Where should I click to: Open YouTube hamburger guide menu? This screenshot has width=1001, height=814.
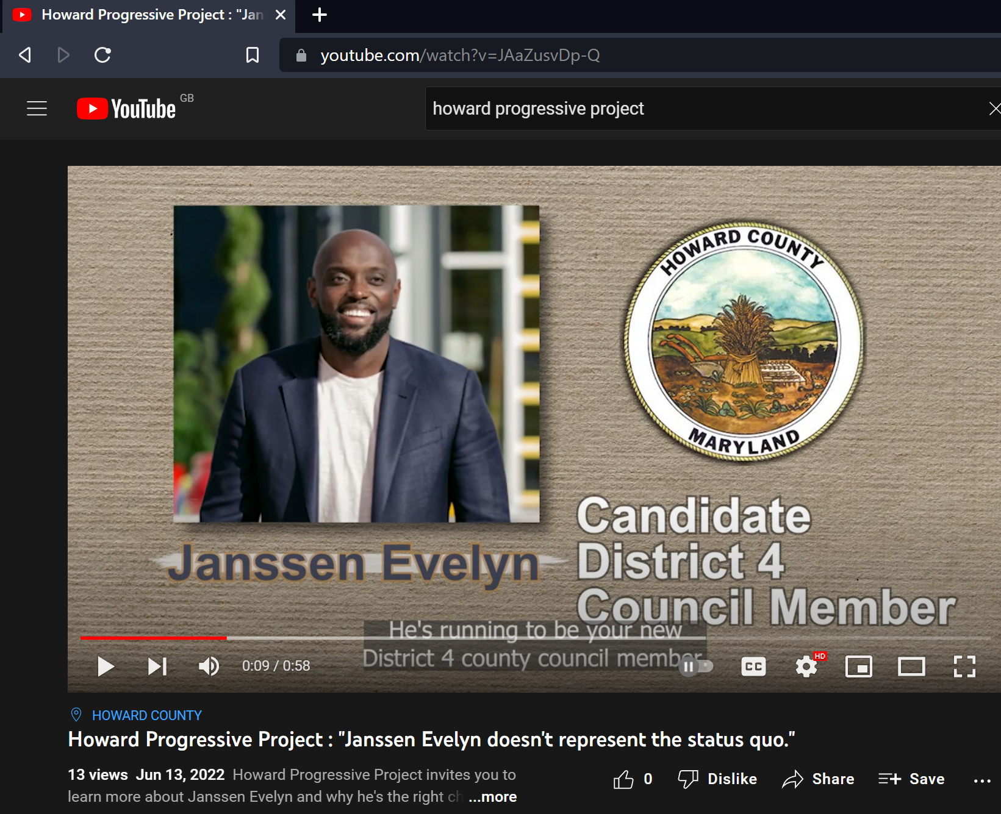click(x=37, y=109)
